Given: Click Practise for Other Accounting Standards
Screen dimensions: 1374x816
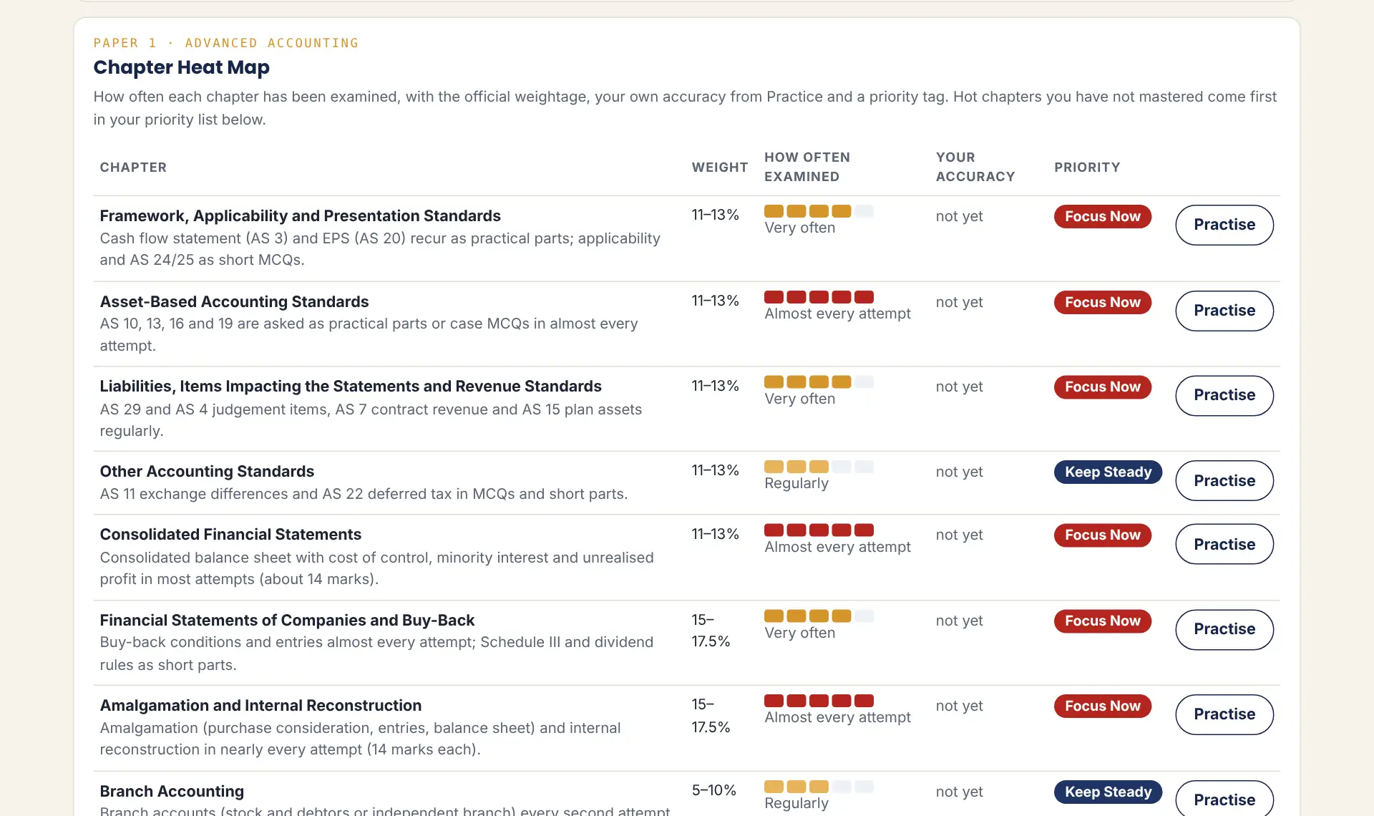Looking at the screenshot, I should click(1224, 480).
